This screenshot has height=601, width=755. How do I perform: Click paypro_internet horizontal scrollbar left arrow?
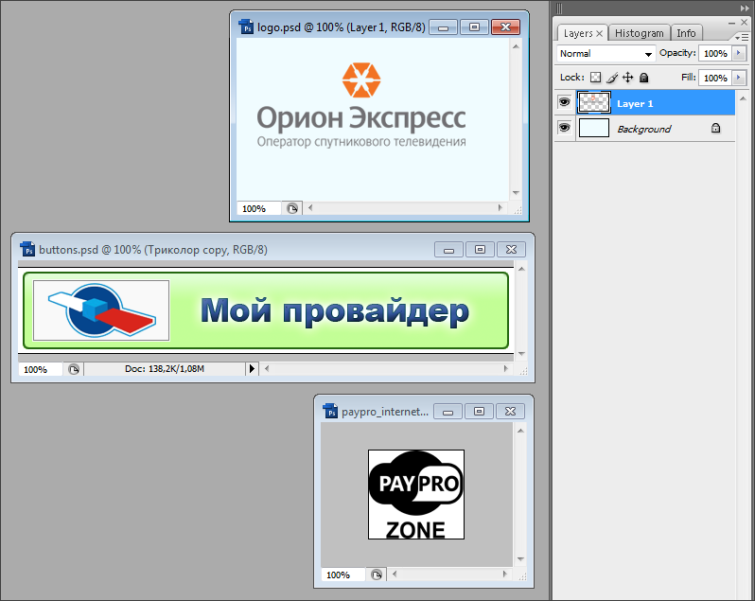tap(395, 574)
